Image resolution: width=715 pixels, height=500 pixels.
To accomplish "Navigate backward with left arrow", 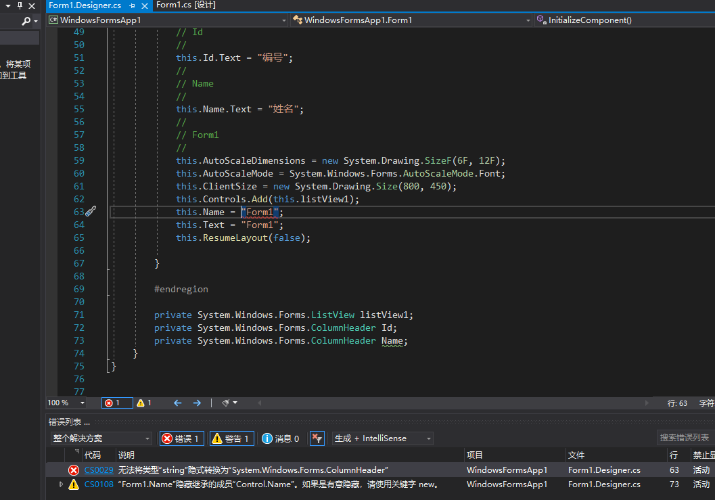I will (x=178, y=403).
